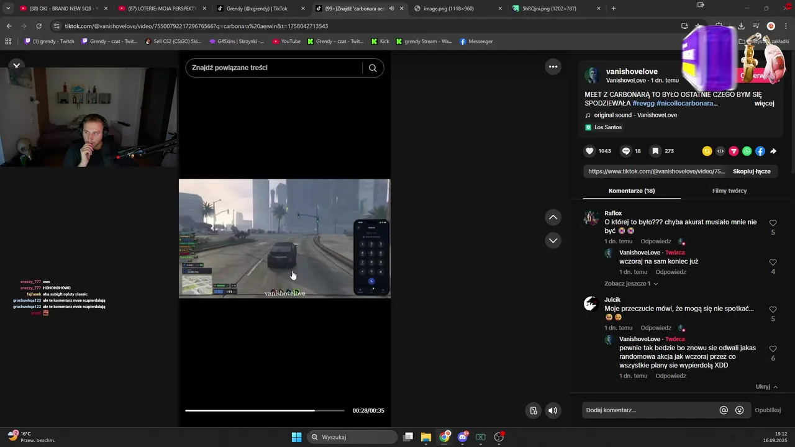795x447 pixels.
Task: Switch to 'LOTERIE: MOJA PERSPEKTYWA' browser tab
Action: [x=163, y=9]
